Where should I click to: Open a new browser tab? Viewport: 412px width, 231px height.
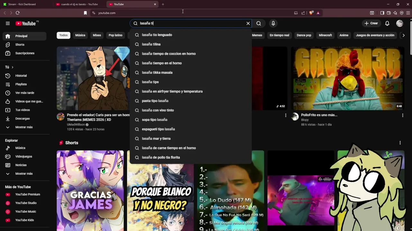163,4
